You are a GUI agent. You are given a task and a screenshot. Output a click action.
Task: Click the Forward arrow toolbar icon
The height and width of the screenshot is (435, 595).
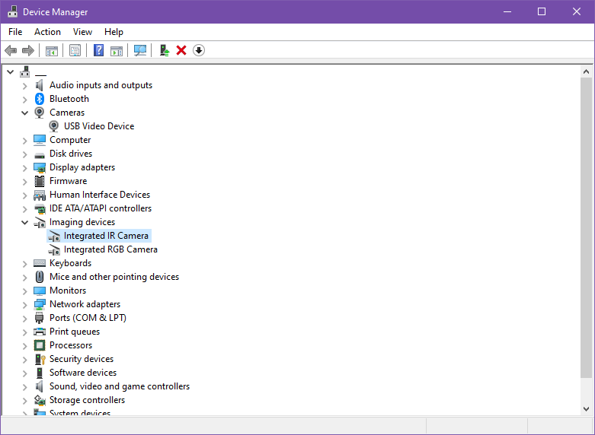coord(28,50)
